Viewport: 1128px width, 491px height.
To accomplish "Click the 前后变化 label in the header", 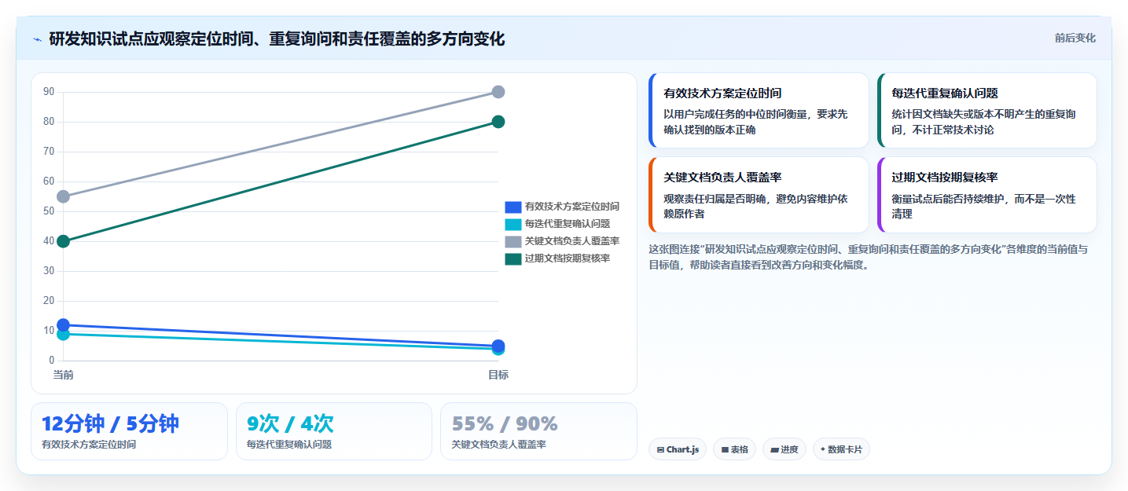I will 1075,38.
